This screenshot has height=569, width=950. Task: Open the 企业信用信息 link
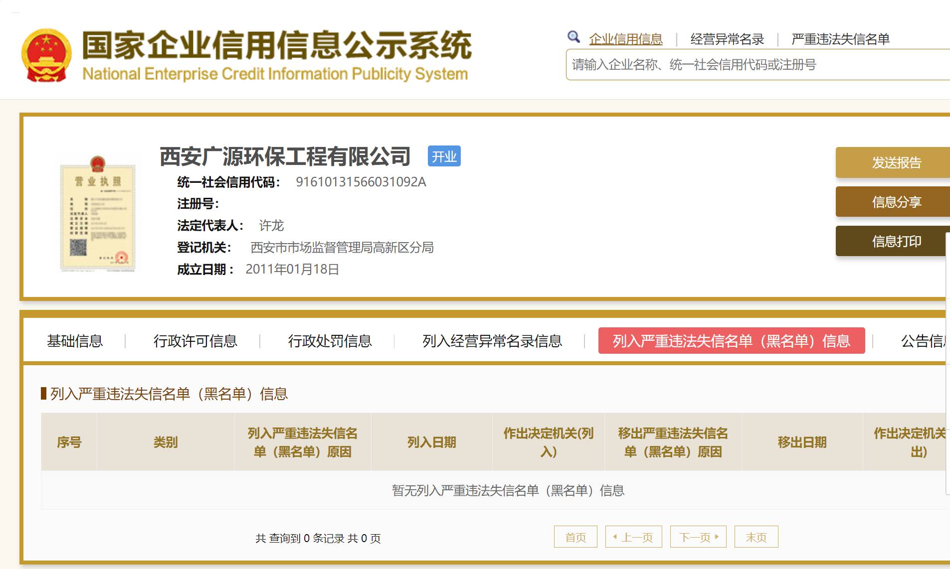pos(626,39)
